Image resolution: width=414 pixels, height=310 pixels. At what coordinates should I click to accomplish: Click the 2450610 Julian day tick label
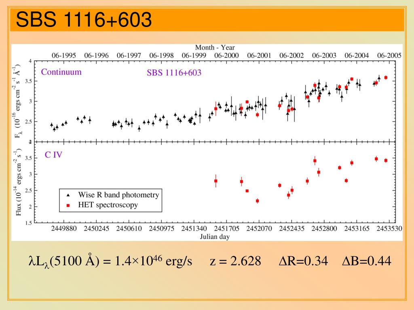(x=129, y=228)
